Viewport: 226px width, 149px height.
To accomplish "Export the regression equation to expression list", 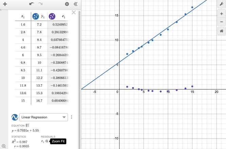I will (27, 125).
